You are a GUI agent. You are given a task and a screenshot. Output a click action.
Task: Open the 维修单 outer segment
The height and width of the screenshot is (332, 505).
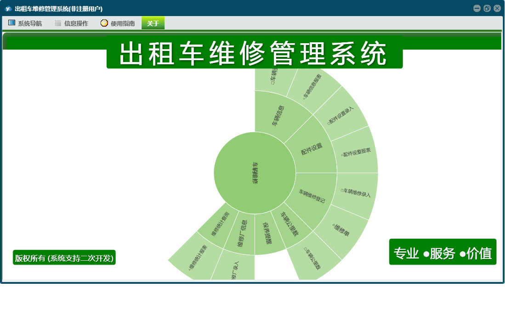point(342,230)
